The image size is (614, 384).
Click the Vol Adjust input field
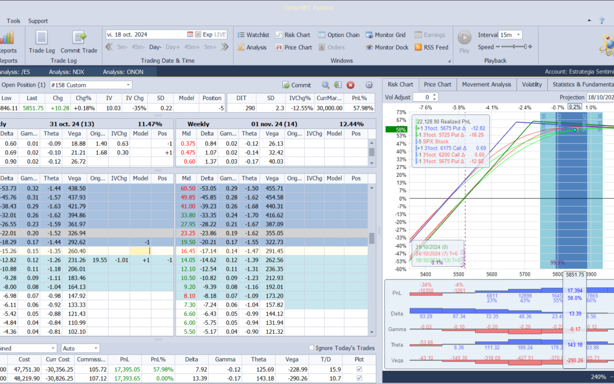(422, 97)
